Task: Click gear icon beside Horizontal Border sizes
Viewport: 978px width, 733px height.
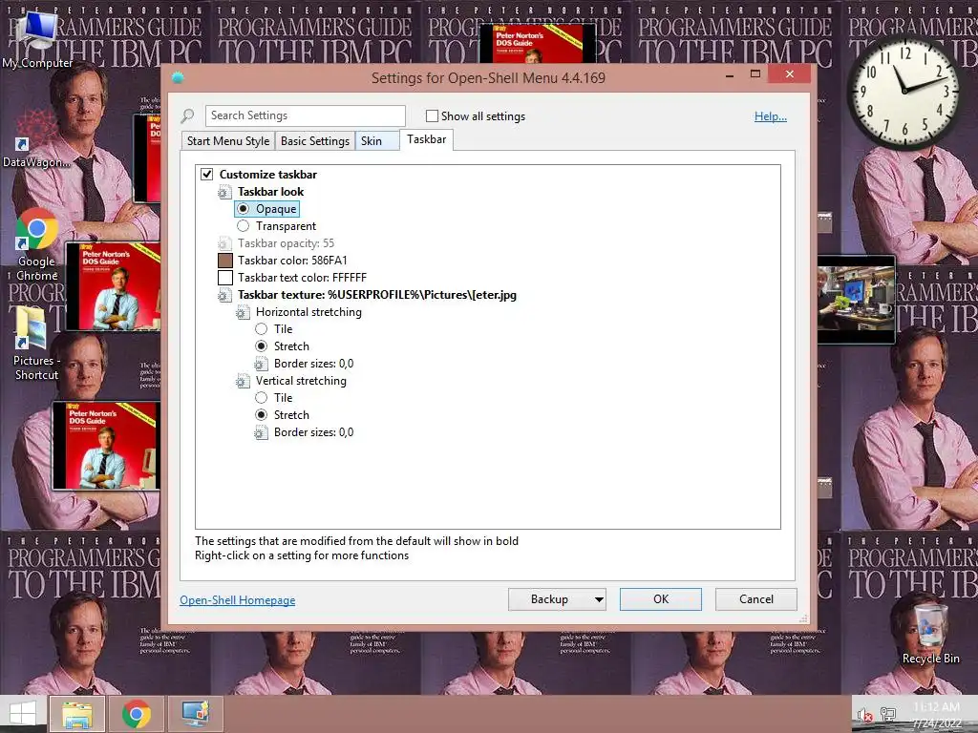Action: coord(261,364)
